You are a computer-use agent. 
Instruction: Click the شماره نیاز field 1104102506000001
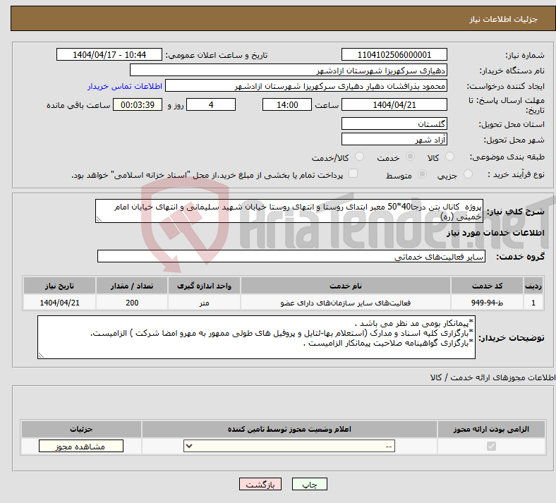(394, 54)
